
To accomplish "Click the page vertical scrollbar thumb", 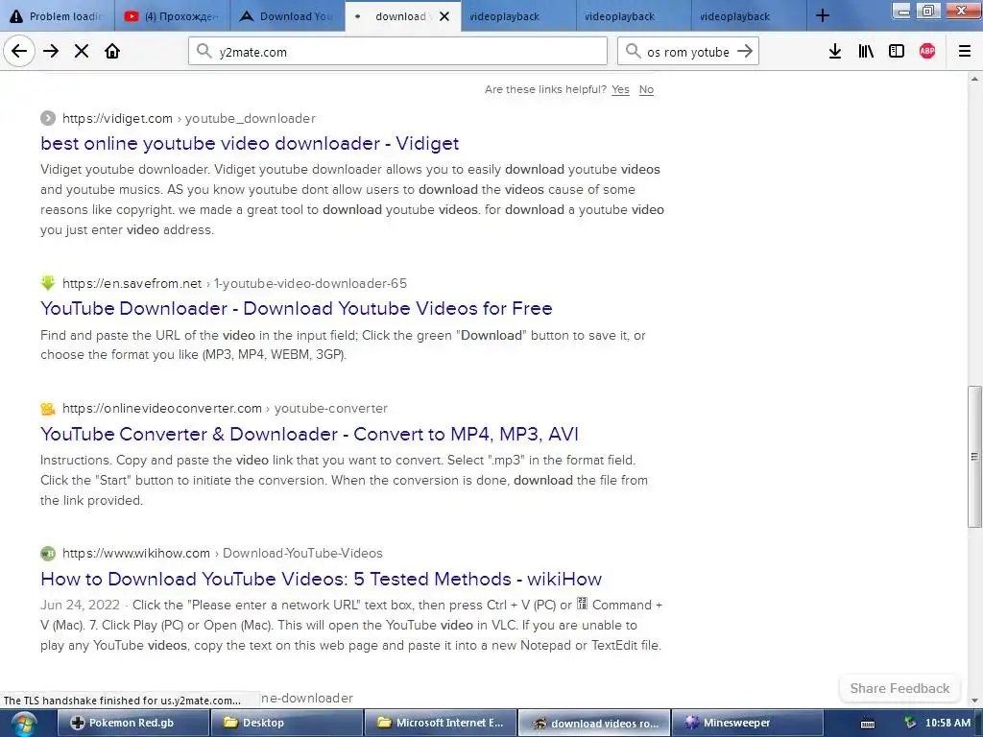I will (x=974, y=456).
